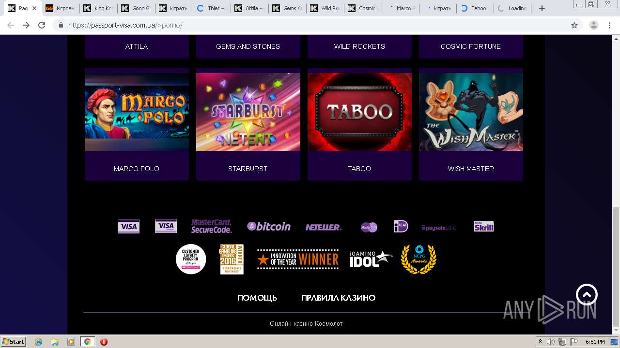Open the Chrome three-dot menu
Screen dimensions: 620x348
point(609,25)
